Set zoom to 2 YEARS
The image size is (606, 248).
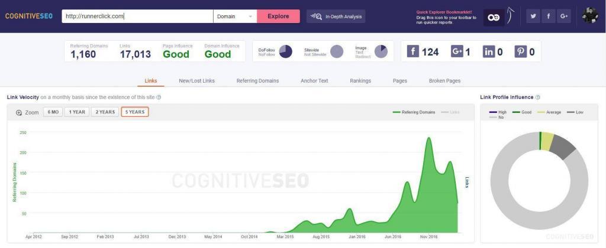105,112
